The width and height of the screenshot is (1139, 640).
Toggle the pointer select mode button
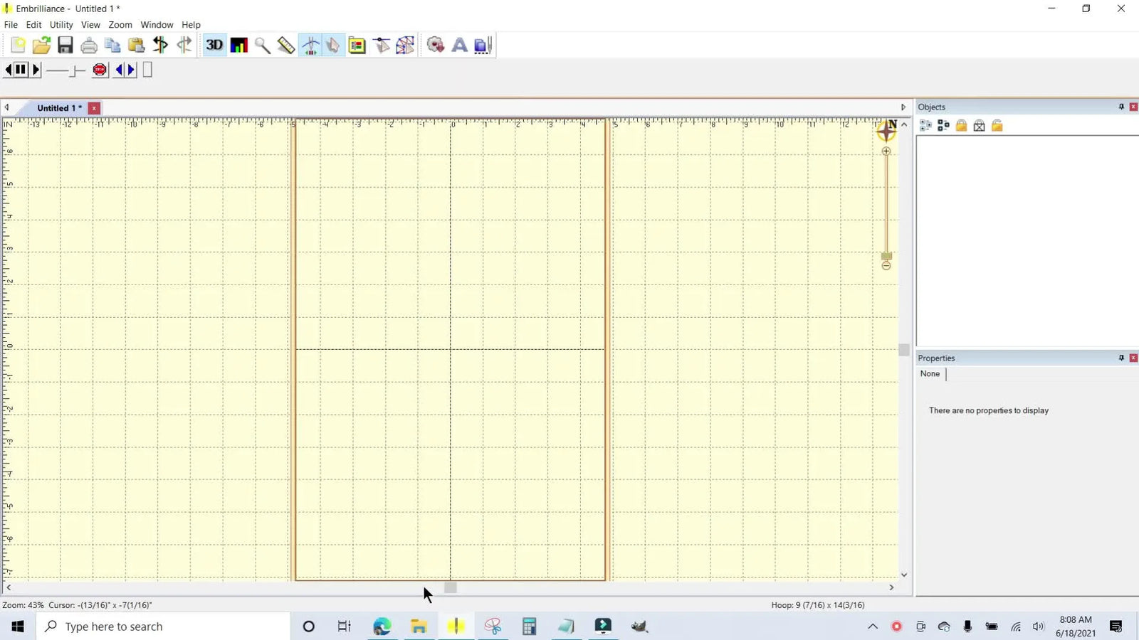pyautogui.click(x=333, y=46)
